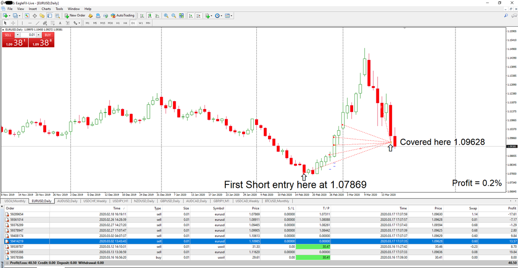Switch to USDJPY,H1 chart tab

120,201
